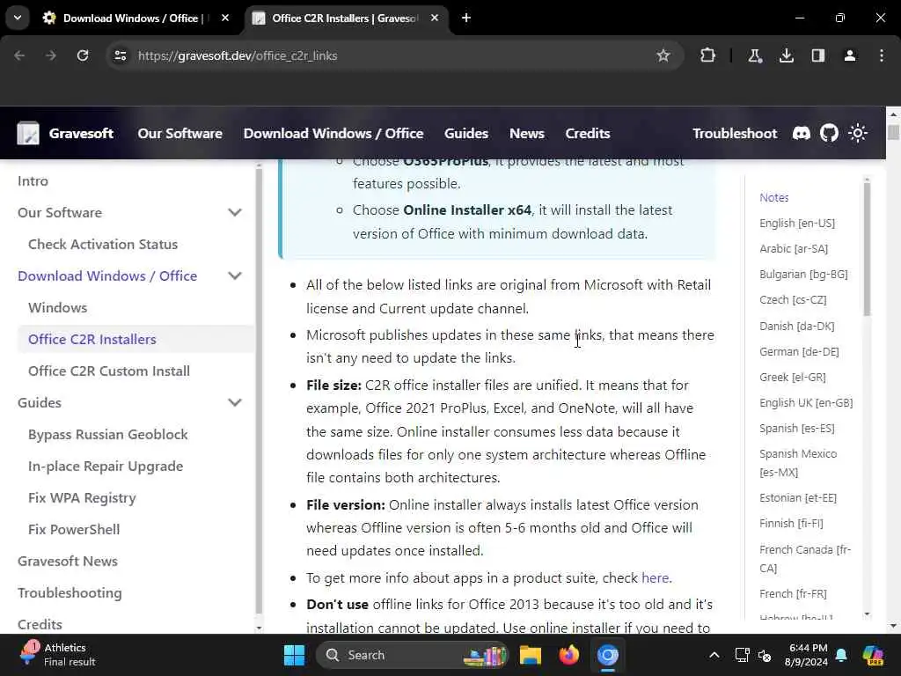The width and height of the screenshot is (901, 676).
Task: Open the browser profile icon
Action: pos(849,55)
